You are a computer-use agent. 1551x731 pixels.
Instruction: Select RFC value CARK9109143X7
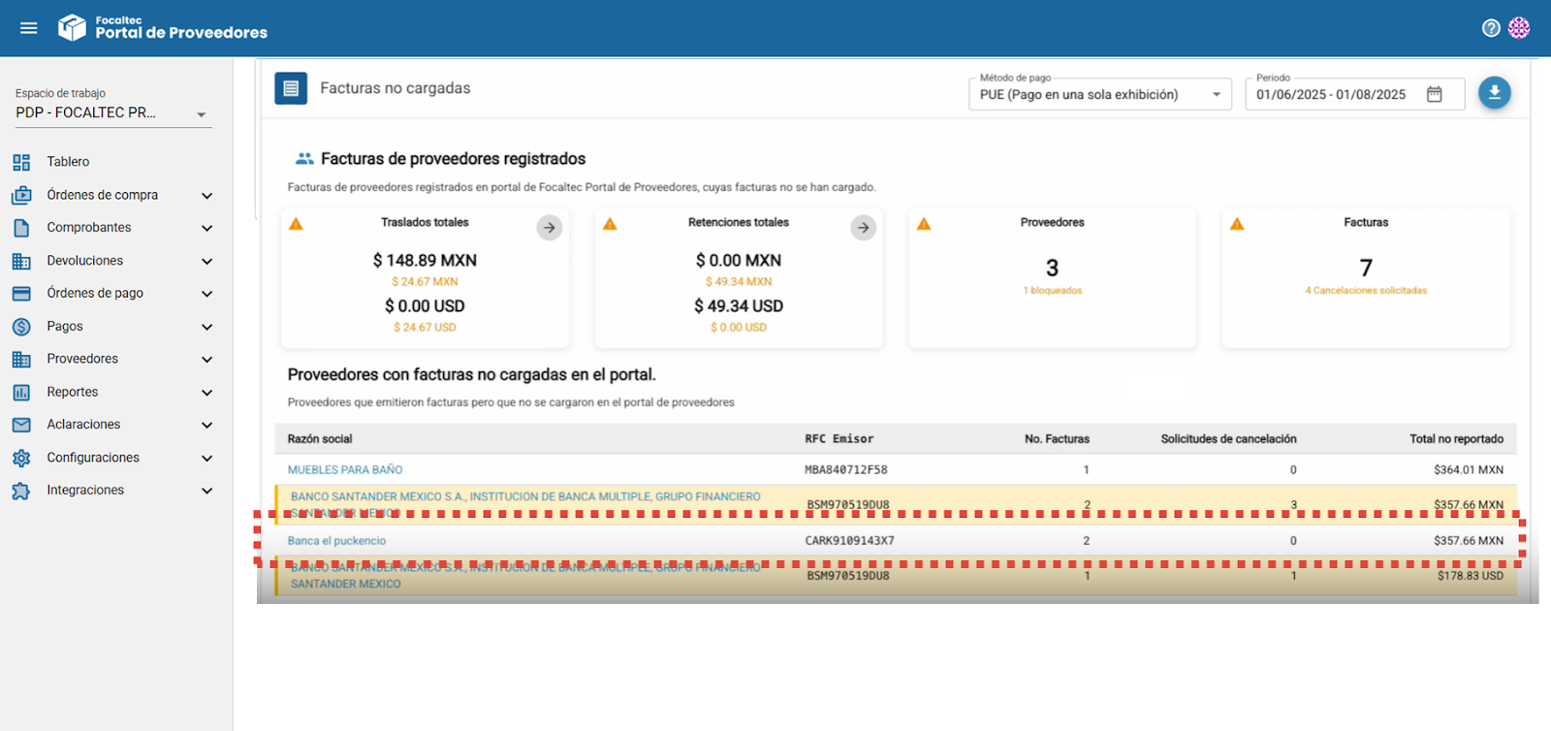850,541
